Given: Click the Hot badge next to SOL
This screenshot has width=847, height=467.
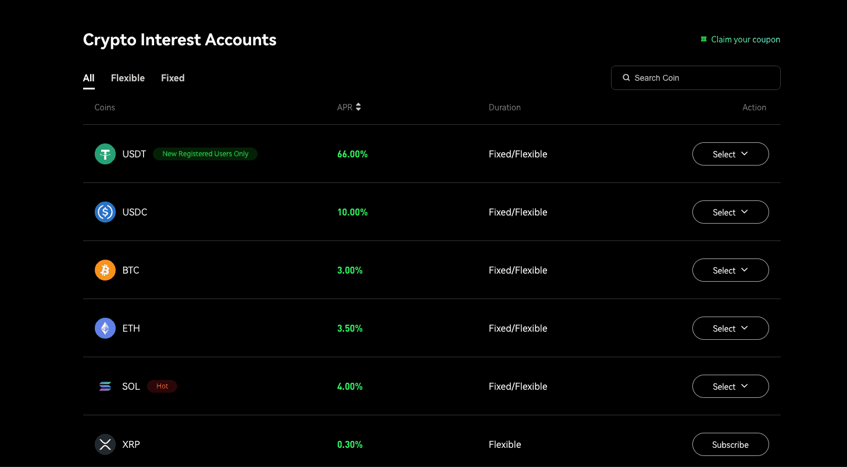Looking at the screenshot, I should pyautogui.click(x=162, y=386).
